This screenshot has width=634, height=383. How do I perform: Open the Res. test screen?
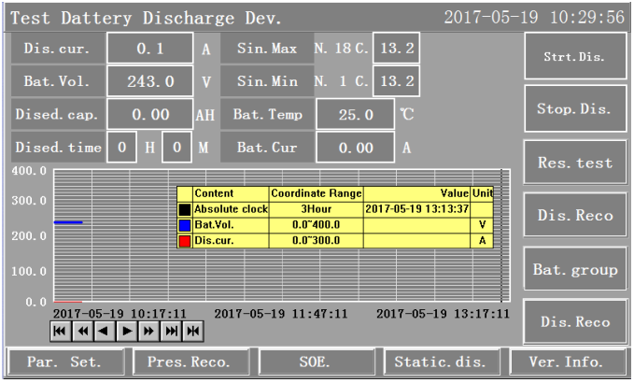(573, 163)
